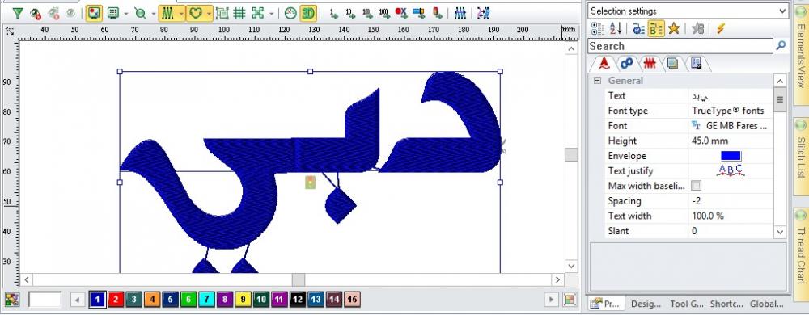Click the lightning bolt apply icon
Viewport: 809px width, 315px height.
[x=721, y=29]
